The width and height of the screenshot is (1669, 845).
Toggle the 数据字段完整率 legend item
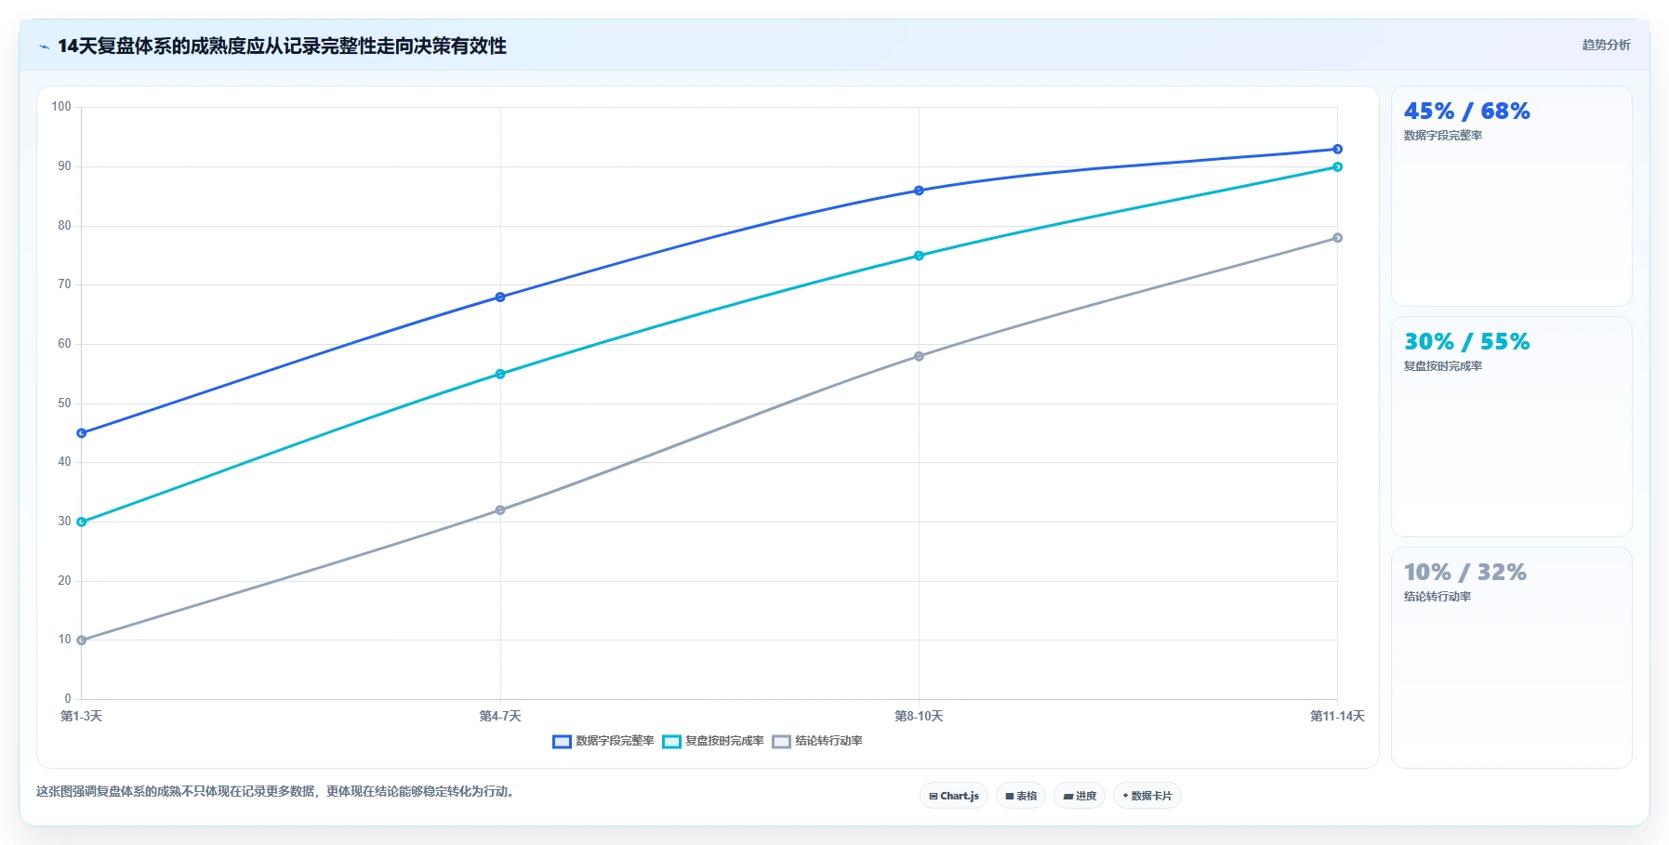tap(603, 741)
